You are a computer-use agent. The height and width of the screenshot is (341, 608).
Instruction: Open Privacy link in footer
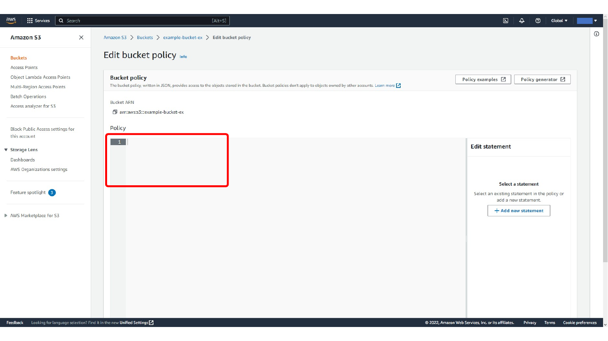pos(530,323)
